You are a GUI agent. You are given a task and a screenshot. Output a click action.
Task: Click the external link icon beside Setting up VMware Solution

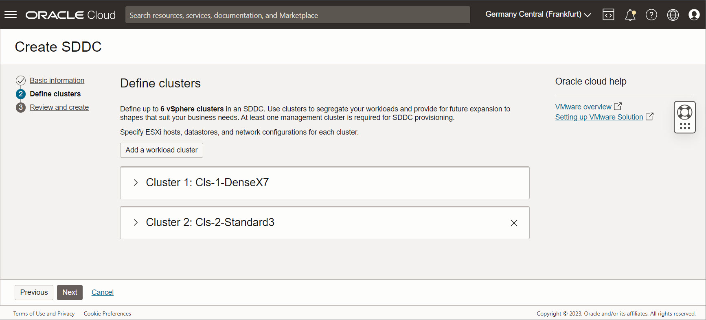pos(649,116)
